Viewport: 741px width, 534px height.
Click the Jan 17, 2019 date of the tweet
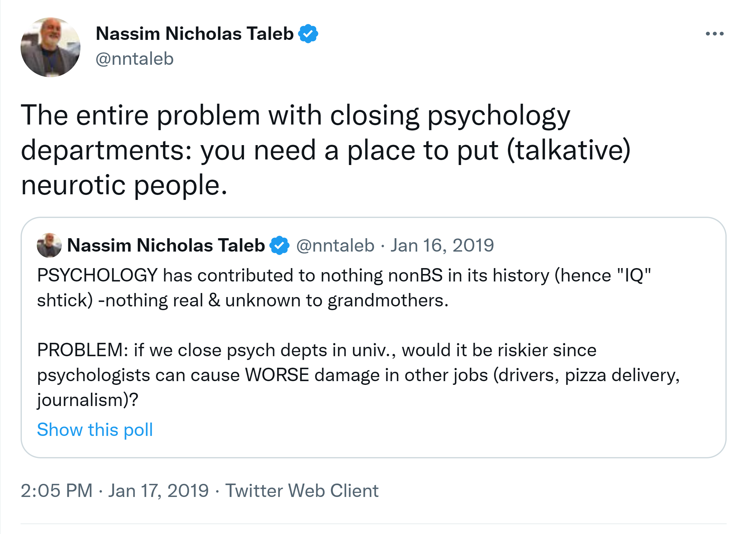pyautogui.click(x=158, y=491)
